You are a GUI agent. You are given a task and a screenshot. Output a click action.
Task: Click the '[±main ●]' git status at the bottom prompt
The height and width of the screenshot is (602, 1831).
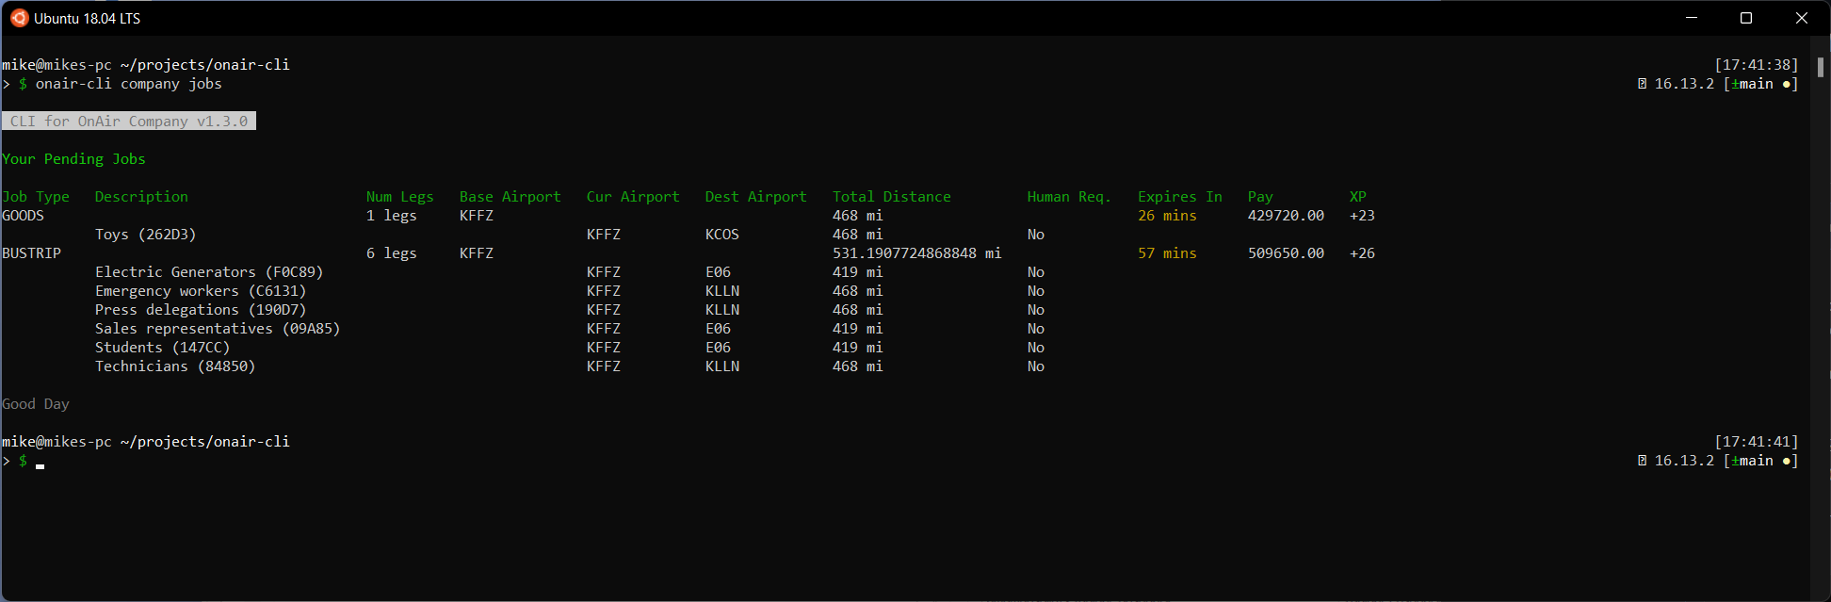[x=1761, y=461]
